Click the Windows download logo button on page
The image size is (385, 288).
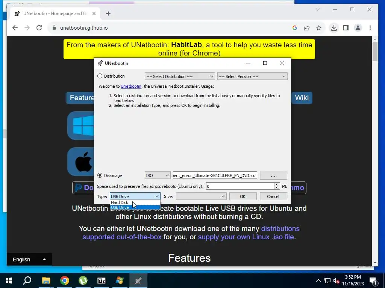[x=81, y=126]
